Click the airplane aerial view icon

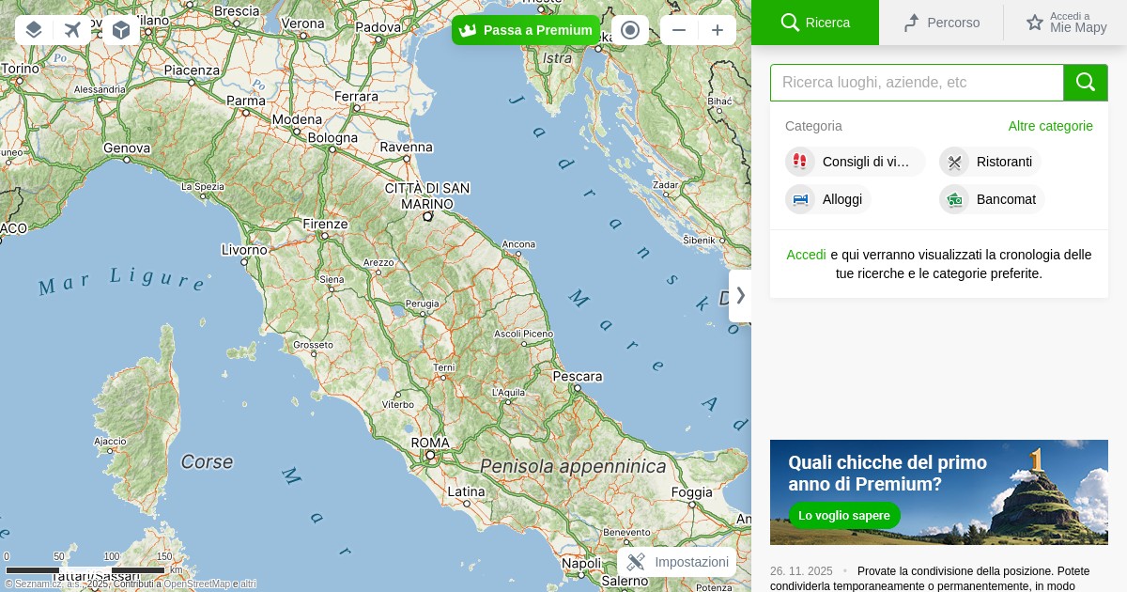[x=72, y=30]
